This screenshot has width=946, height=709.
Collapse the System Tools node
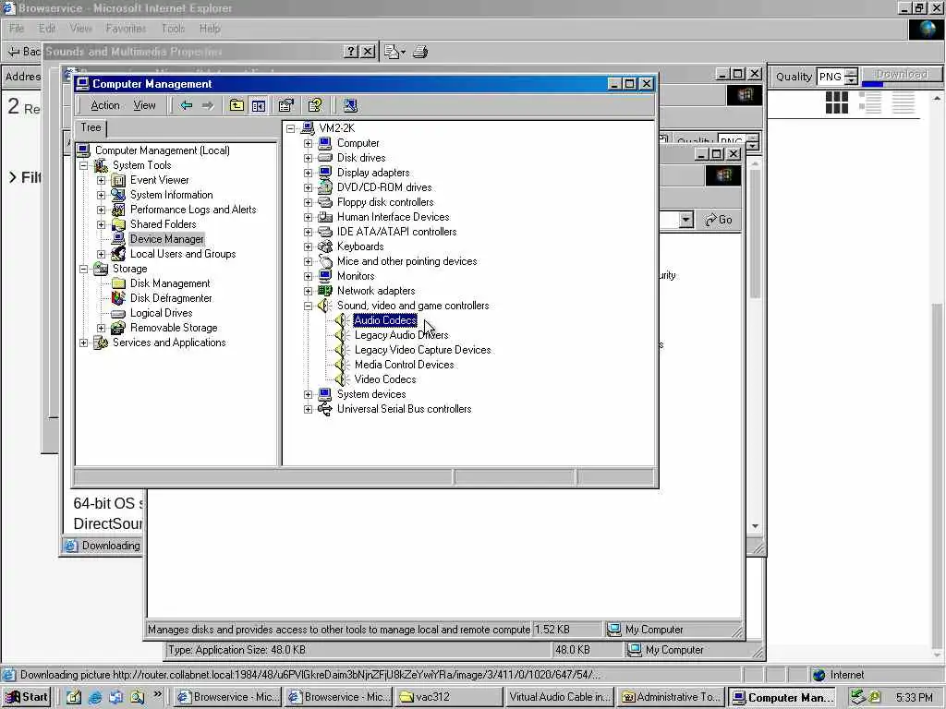tap(84, 165)
